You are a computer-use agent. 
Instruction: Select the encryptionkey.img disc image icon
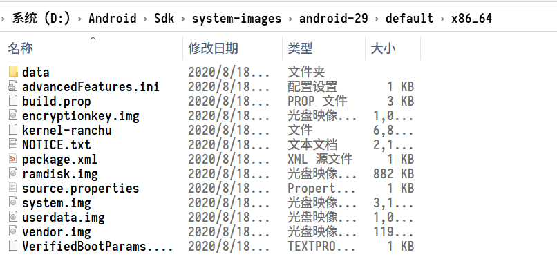click(x=13, y=115)
